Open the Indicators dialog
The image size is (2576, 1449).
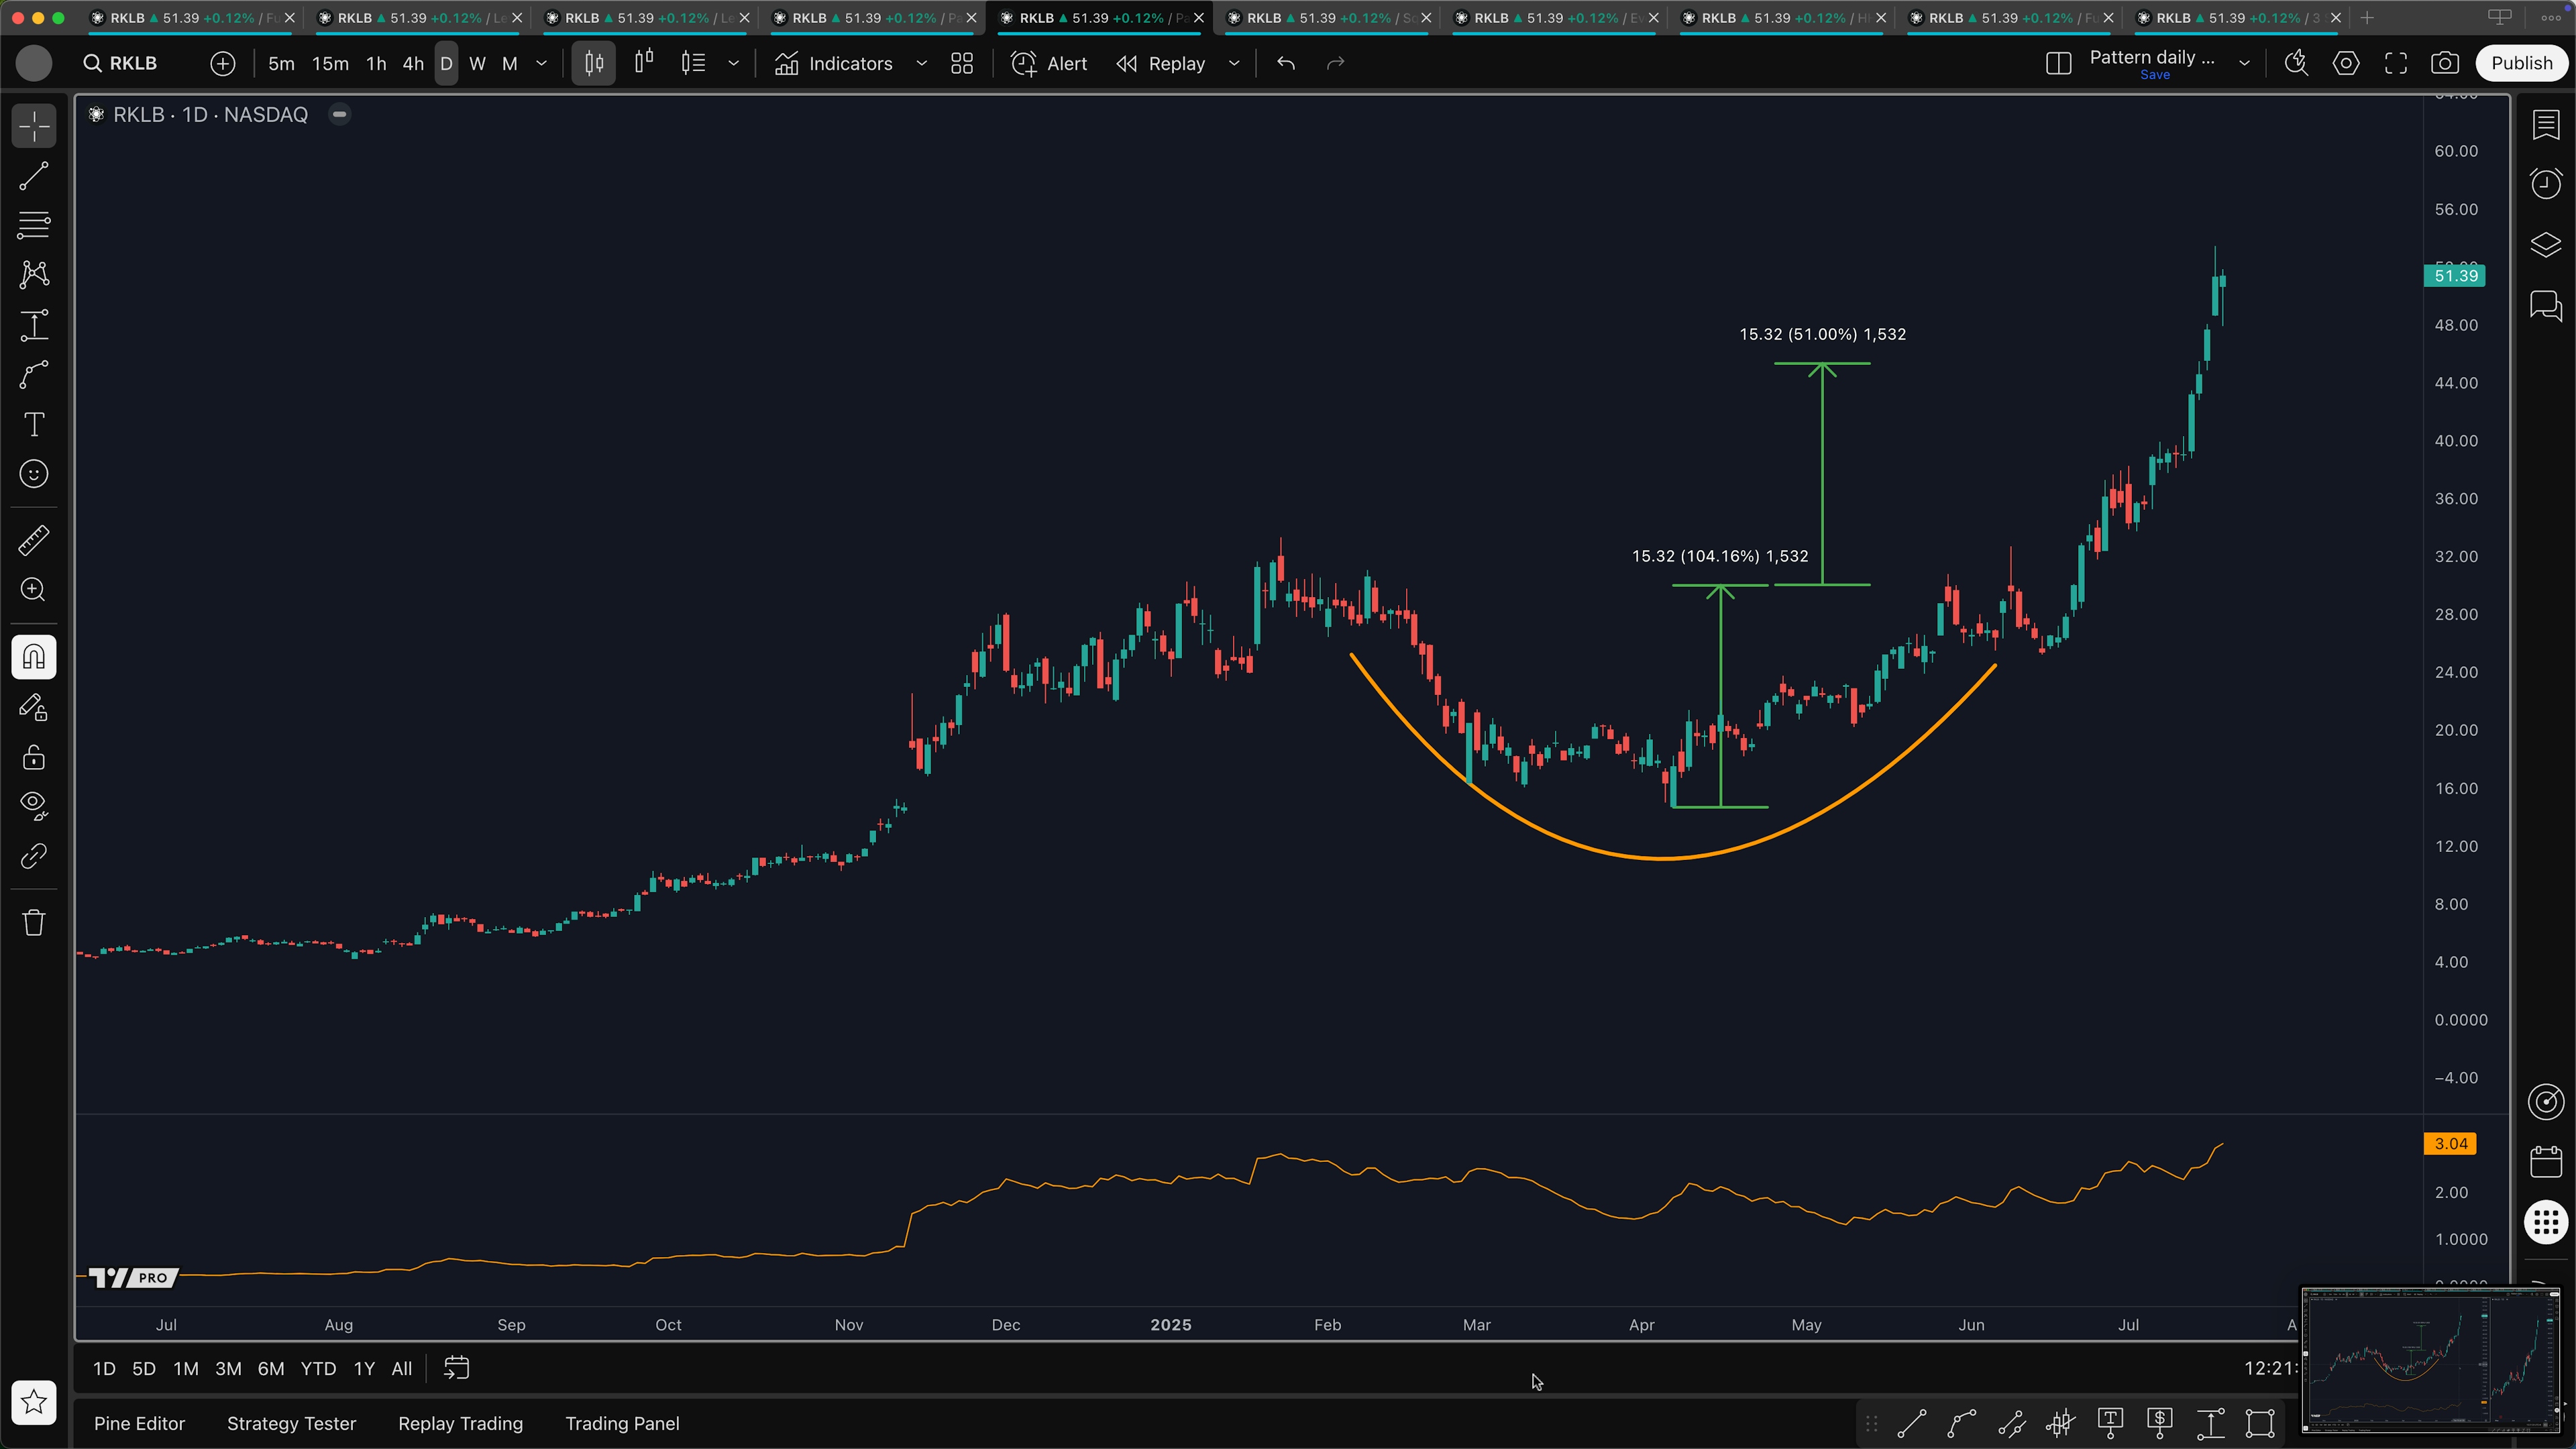pyautogui.click(x=834, y=64)
